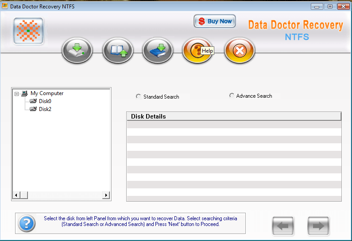Click the horizontal scrollbar thumb in tree panel

(24, 195)
